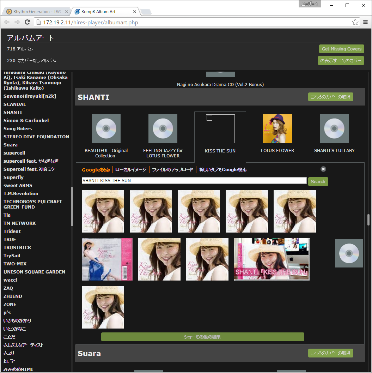Pick the lone result in the third row
372x373 pixels.
103,307
